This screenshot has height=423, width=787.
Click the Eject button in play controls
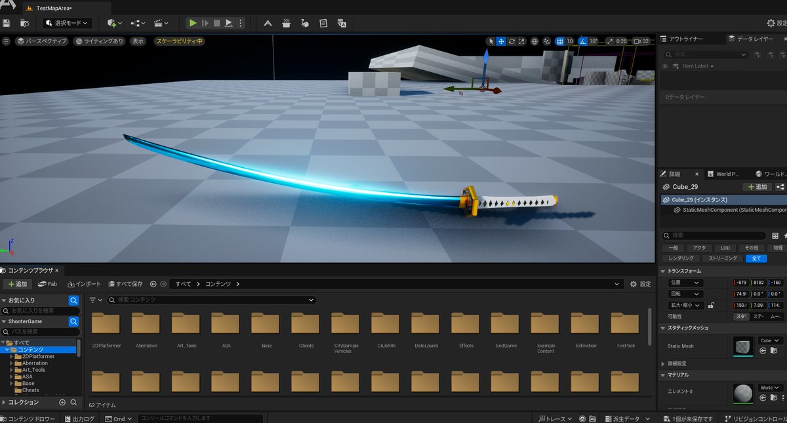(x=228, y=23)
